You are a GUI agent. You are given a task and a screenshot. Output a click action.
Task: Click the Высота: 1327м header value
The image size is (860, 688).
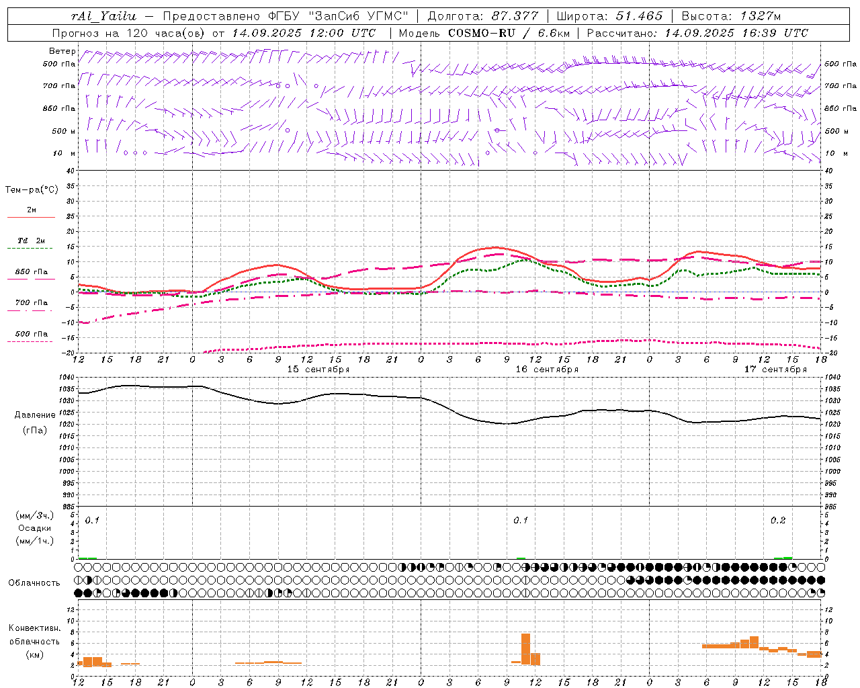[731, 16]
